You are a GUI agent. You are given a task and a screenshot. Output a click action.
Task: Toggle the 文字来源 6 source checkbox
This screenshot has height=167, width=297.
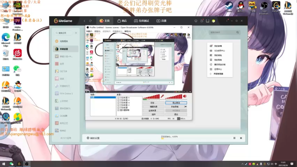tap(118, 100)
